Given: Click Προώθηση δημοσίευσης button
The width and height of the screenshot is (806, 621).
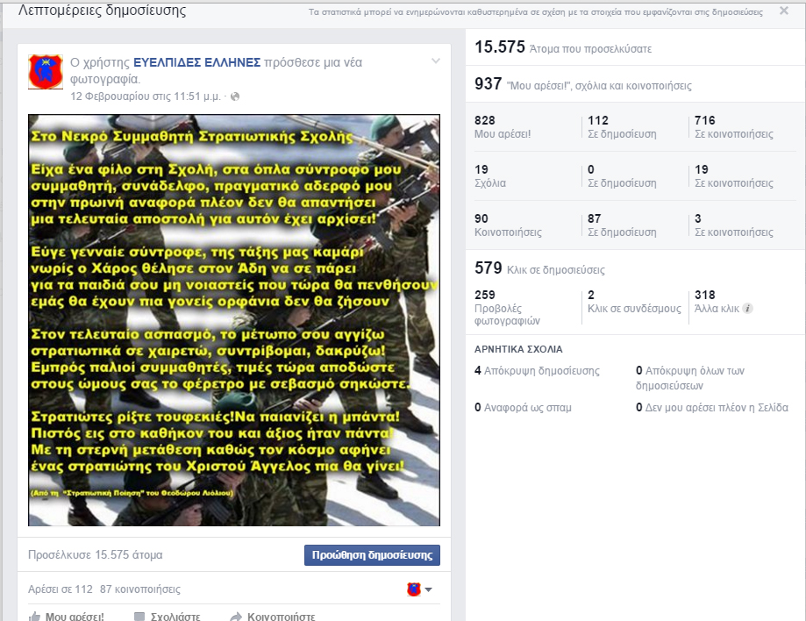Looking at the screenshot, I should [x=372, y=555].
